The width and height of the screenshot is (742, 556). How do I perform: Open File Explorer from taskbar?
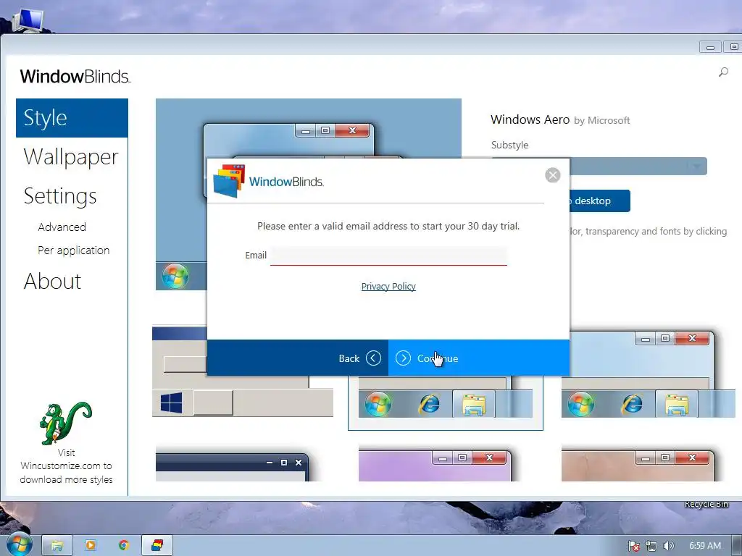(x=57, y=546)
